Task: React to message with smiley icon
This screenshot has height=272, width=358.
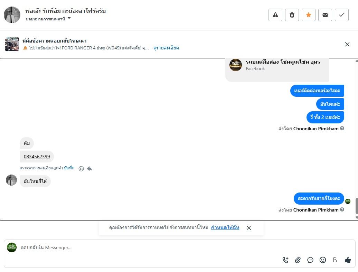Action: coord(81,169)
